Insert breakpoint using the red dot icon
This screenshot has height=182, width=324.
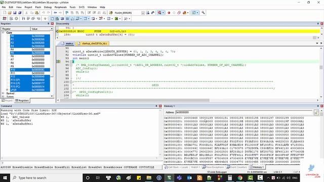click(169, 13)
